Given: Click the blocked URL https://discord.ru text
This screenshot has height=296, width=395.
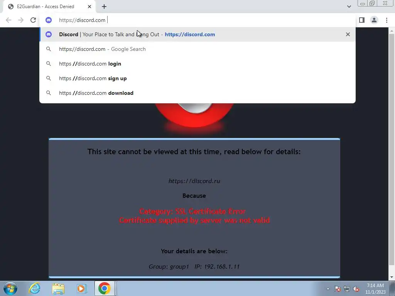Looking at the screenshot, I should pos(194,181).
